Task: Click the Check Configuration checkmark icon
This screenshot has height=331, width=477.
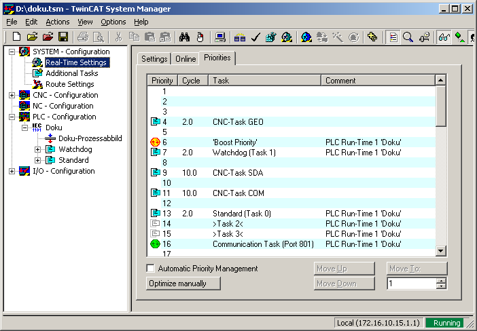Action: 255,37
